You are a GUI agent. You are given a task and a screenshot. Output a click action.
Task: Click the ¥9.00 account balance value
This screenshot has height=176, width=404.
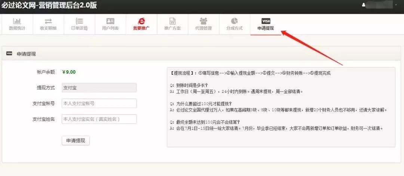click(x=69, y=72)
